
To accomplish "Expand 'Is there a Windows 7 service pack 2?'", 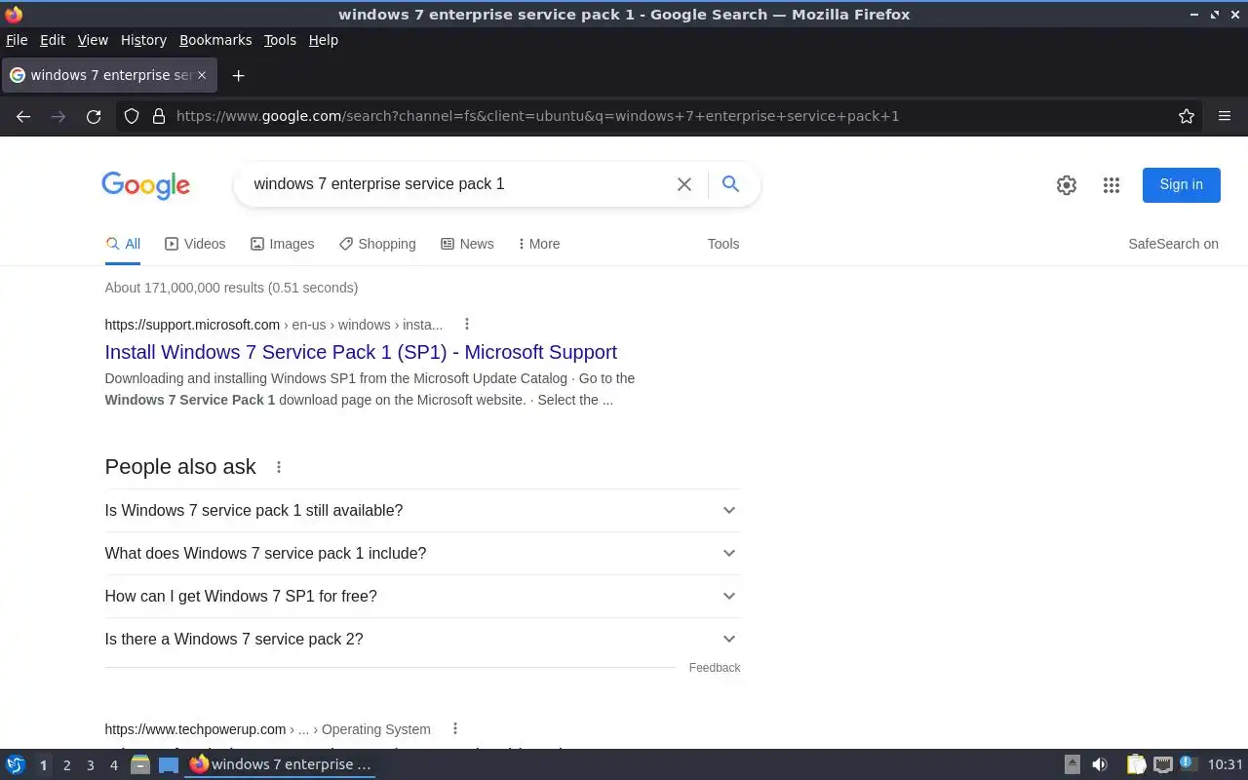I will tap(422, 639).
